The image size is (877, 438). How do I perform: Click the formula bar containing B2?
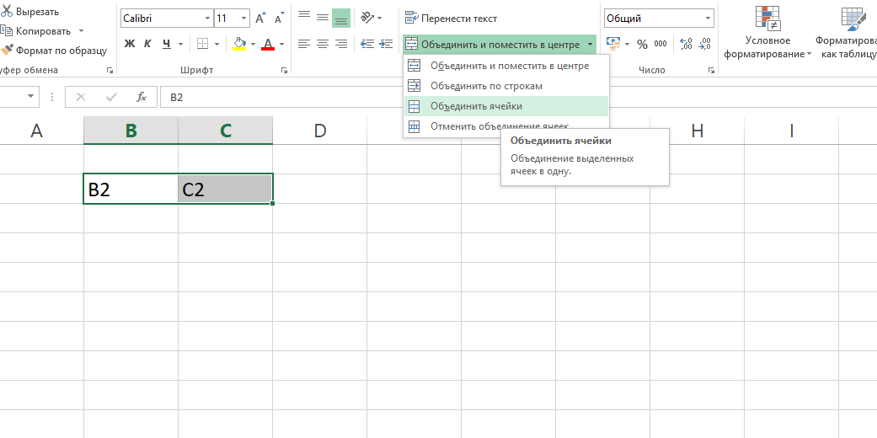(x=518, y=98)
